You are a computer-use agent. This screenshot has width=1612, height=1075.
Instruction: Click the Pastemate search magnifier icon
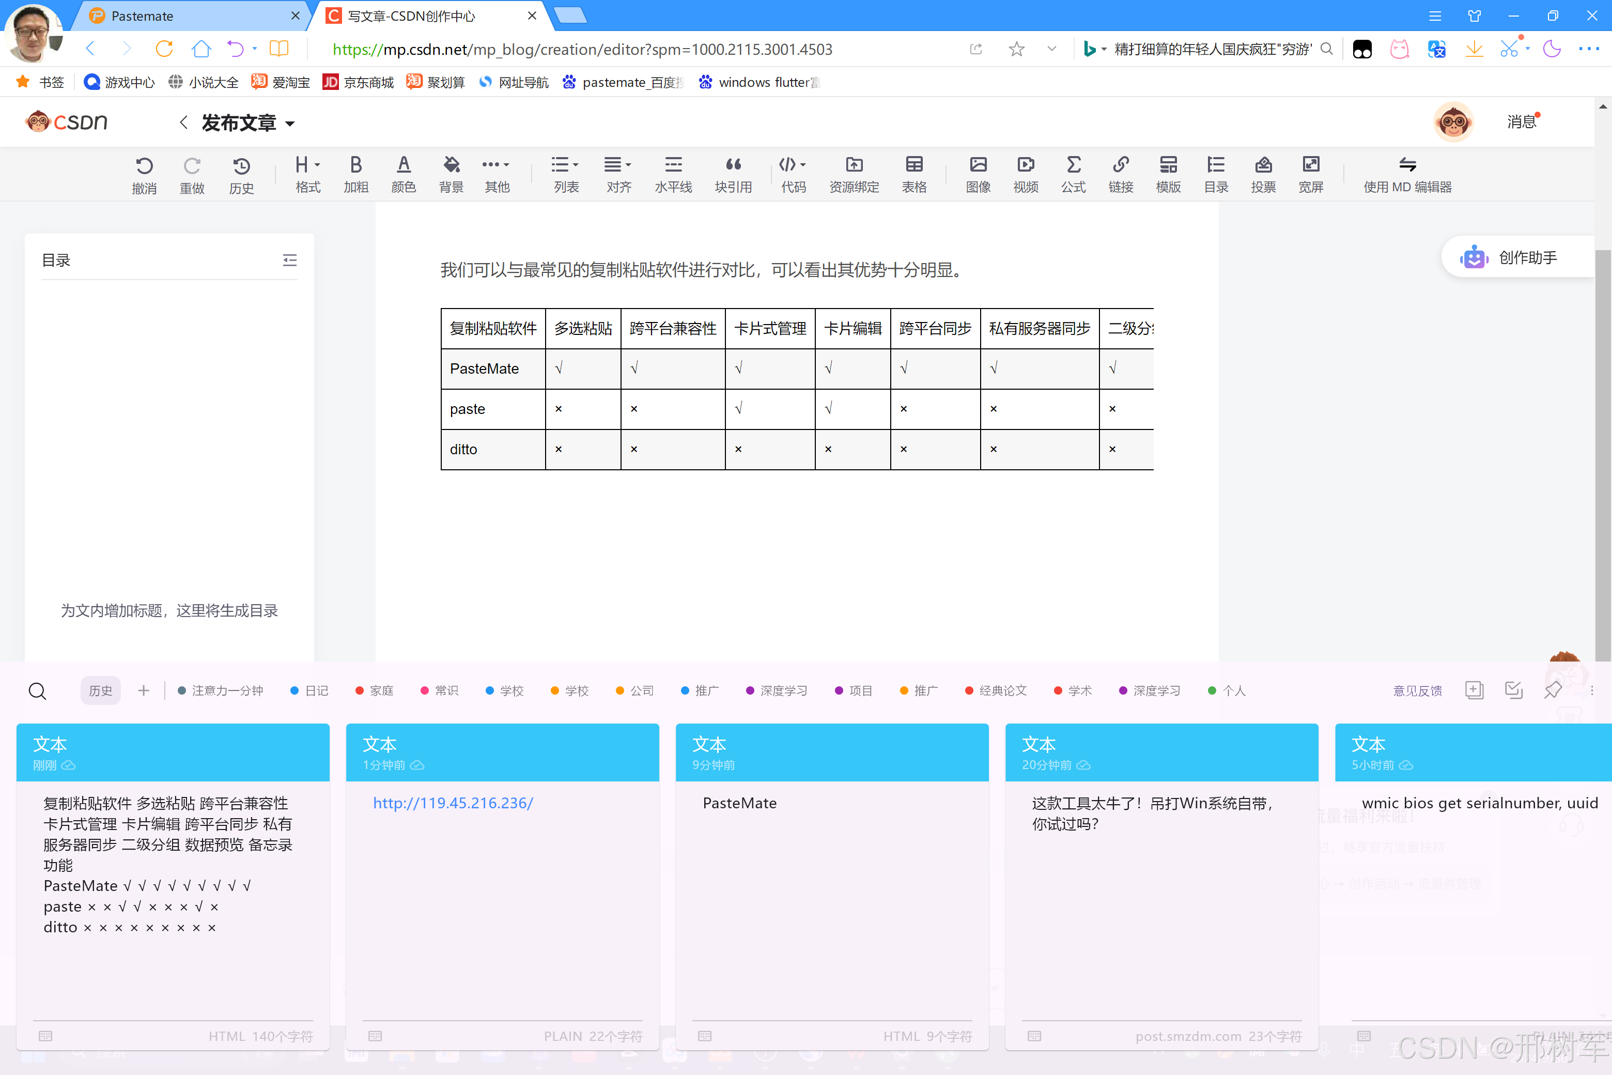click(x=37, y=690)
